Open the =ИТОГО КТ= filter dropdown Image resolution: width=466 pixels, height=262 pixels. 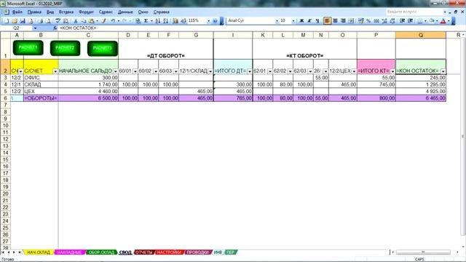(392, 71)
